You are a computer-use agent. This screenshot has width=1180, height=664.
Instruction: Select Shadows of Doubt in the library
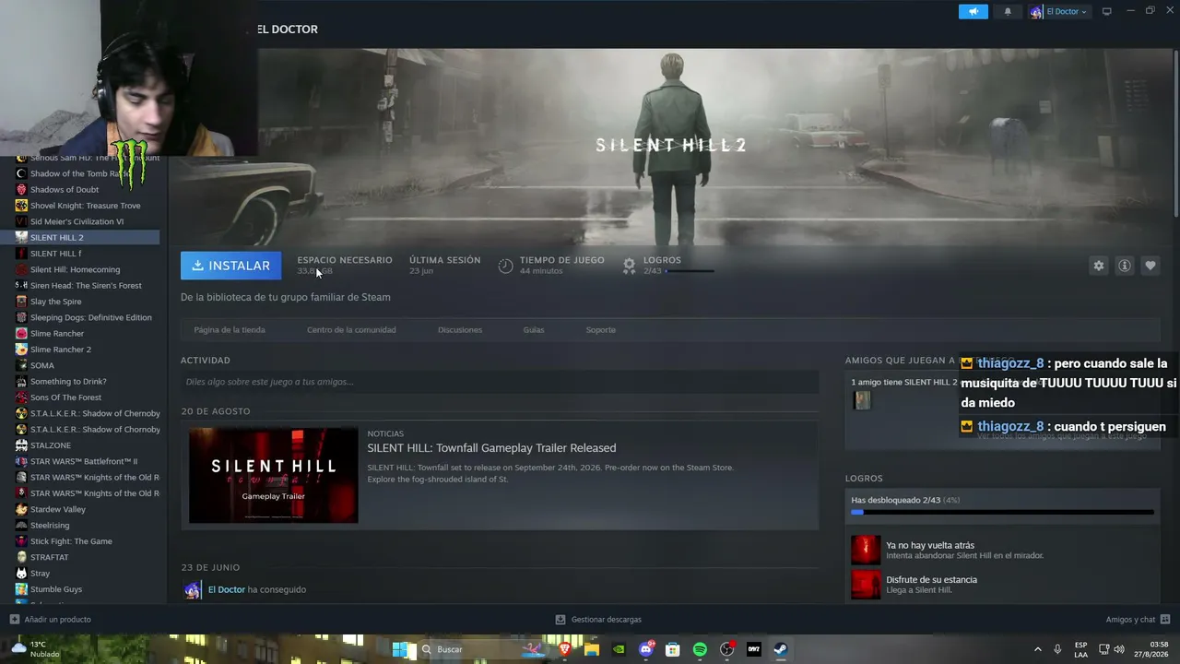[65, 190]
